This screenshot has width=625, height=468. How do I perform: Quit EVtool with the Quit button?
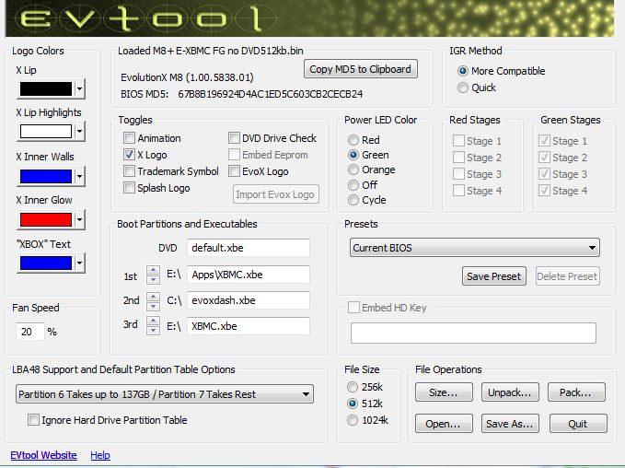pos(578,423)
